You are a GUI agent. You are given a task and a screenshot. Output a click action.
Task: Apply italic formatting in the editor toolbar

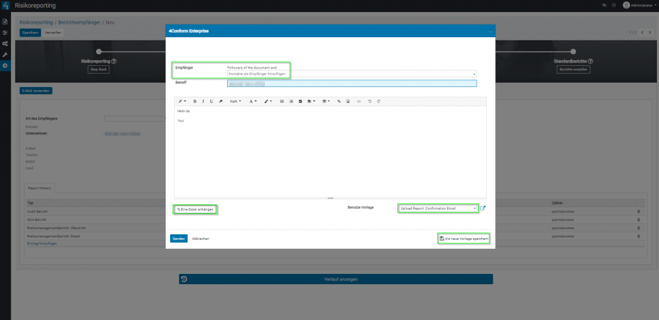click(x=203, y=101)
